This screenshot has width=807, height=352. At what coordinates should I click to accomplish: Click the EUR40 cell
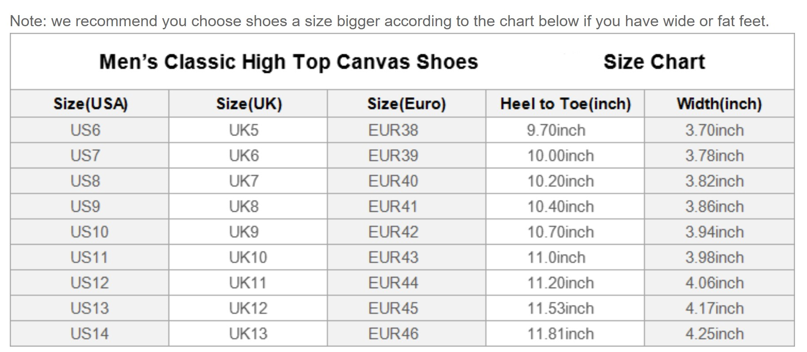pyautogui.click(x=393, y=181)
